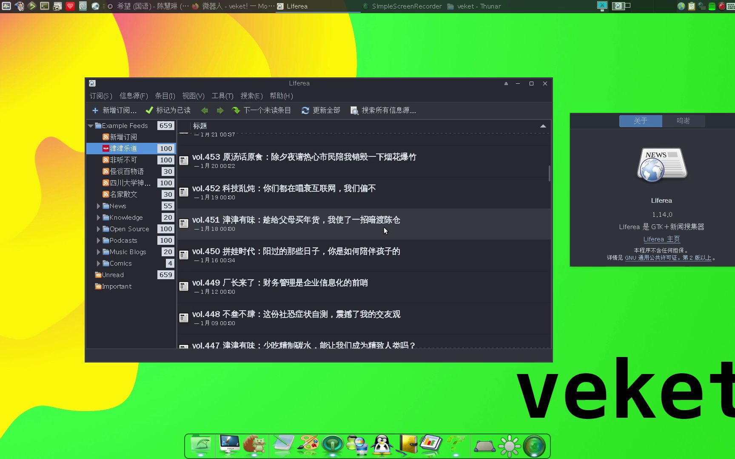Click item icon beside vol.450 entry
This screenshot has height=459, width=735.
click(x=184, y=255)
